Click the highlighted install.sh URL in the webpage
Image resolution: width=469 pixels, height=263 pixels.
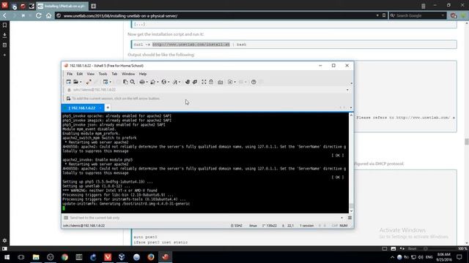click(x=191, y=45)
